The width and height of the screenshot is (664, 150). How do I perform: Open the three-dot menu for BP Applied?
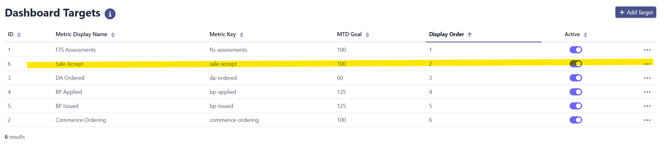coord(647,92)
